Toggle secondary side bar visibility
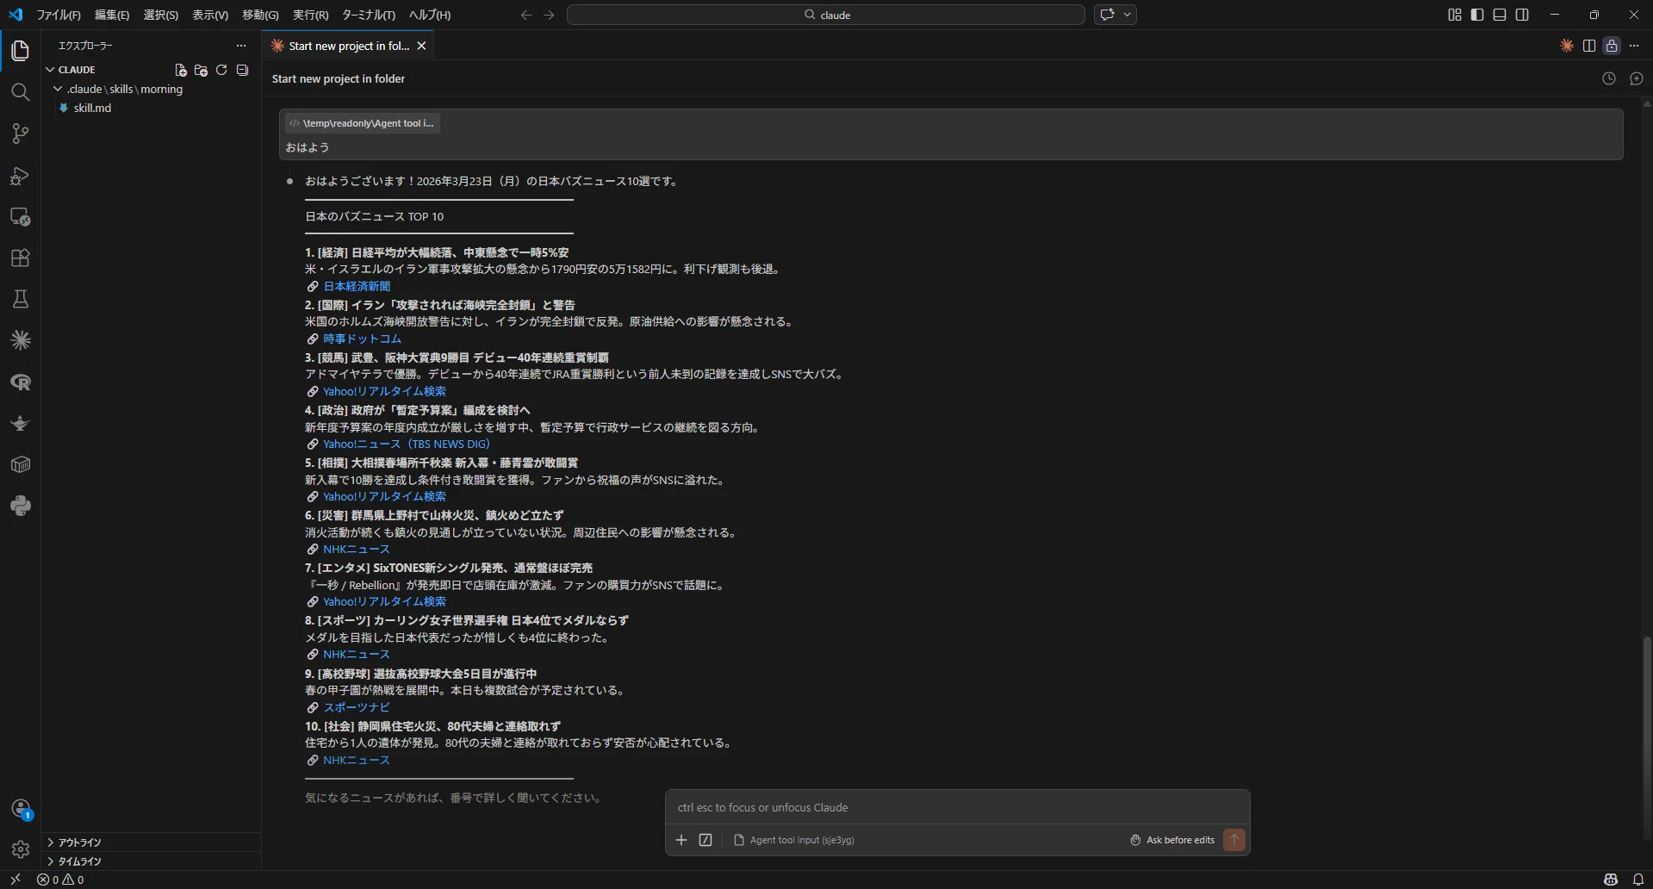 pos(1522,15)
